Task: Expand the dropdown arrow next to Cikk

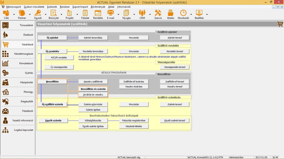Action: 14,14
